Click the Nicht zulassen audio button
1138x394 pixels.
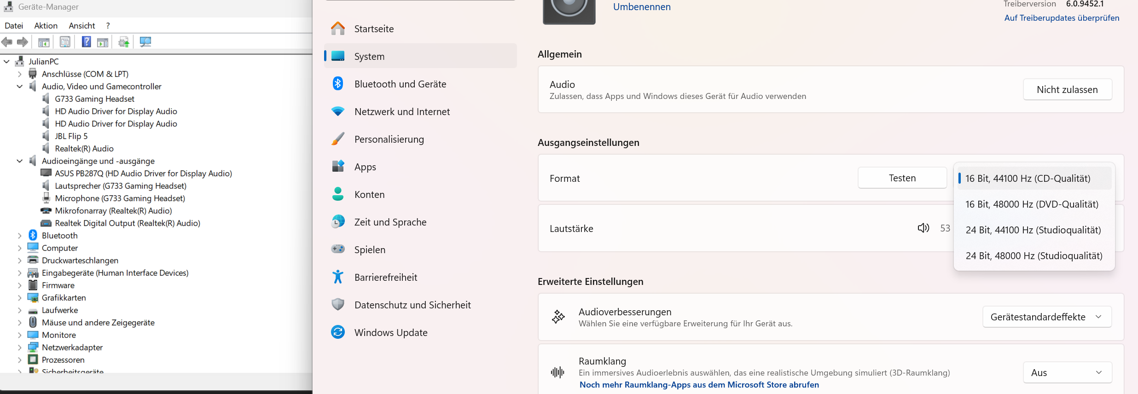click(x=1067, y=90)
